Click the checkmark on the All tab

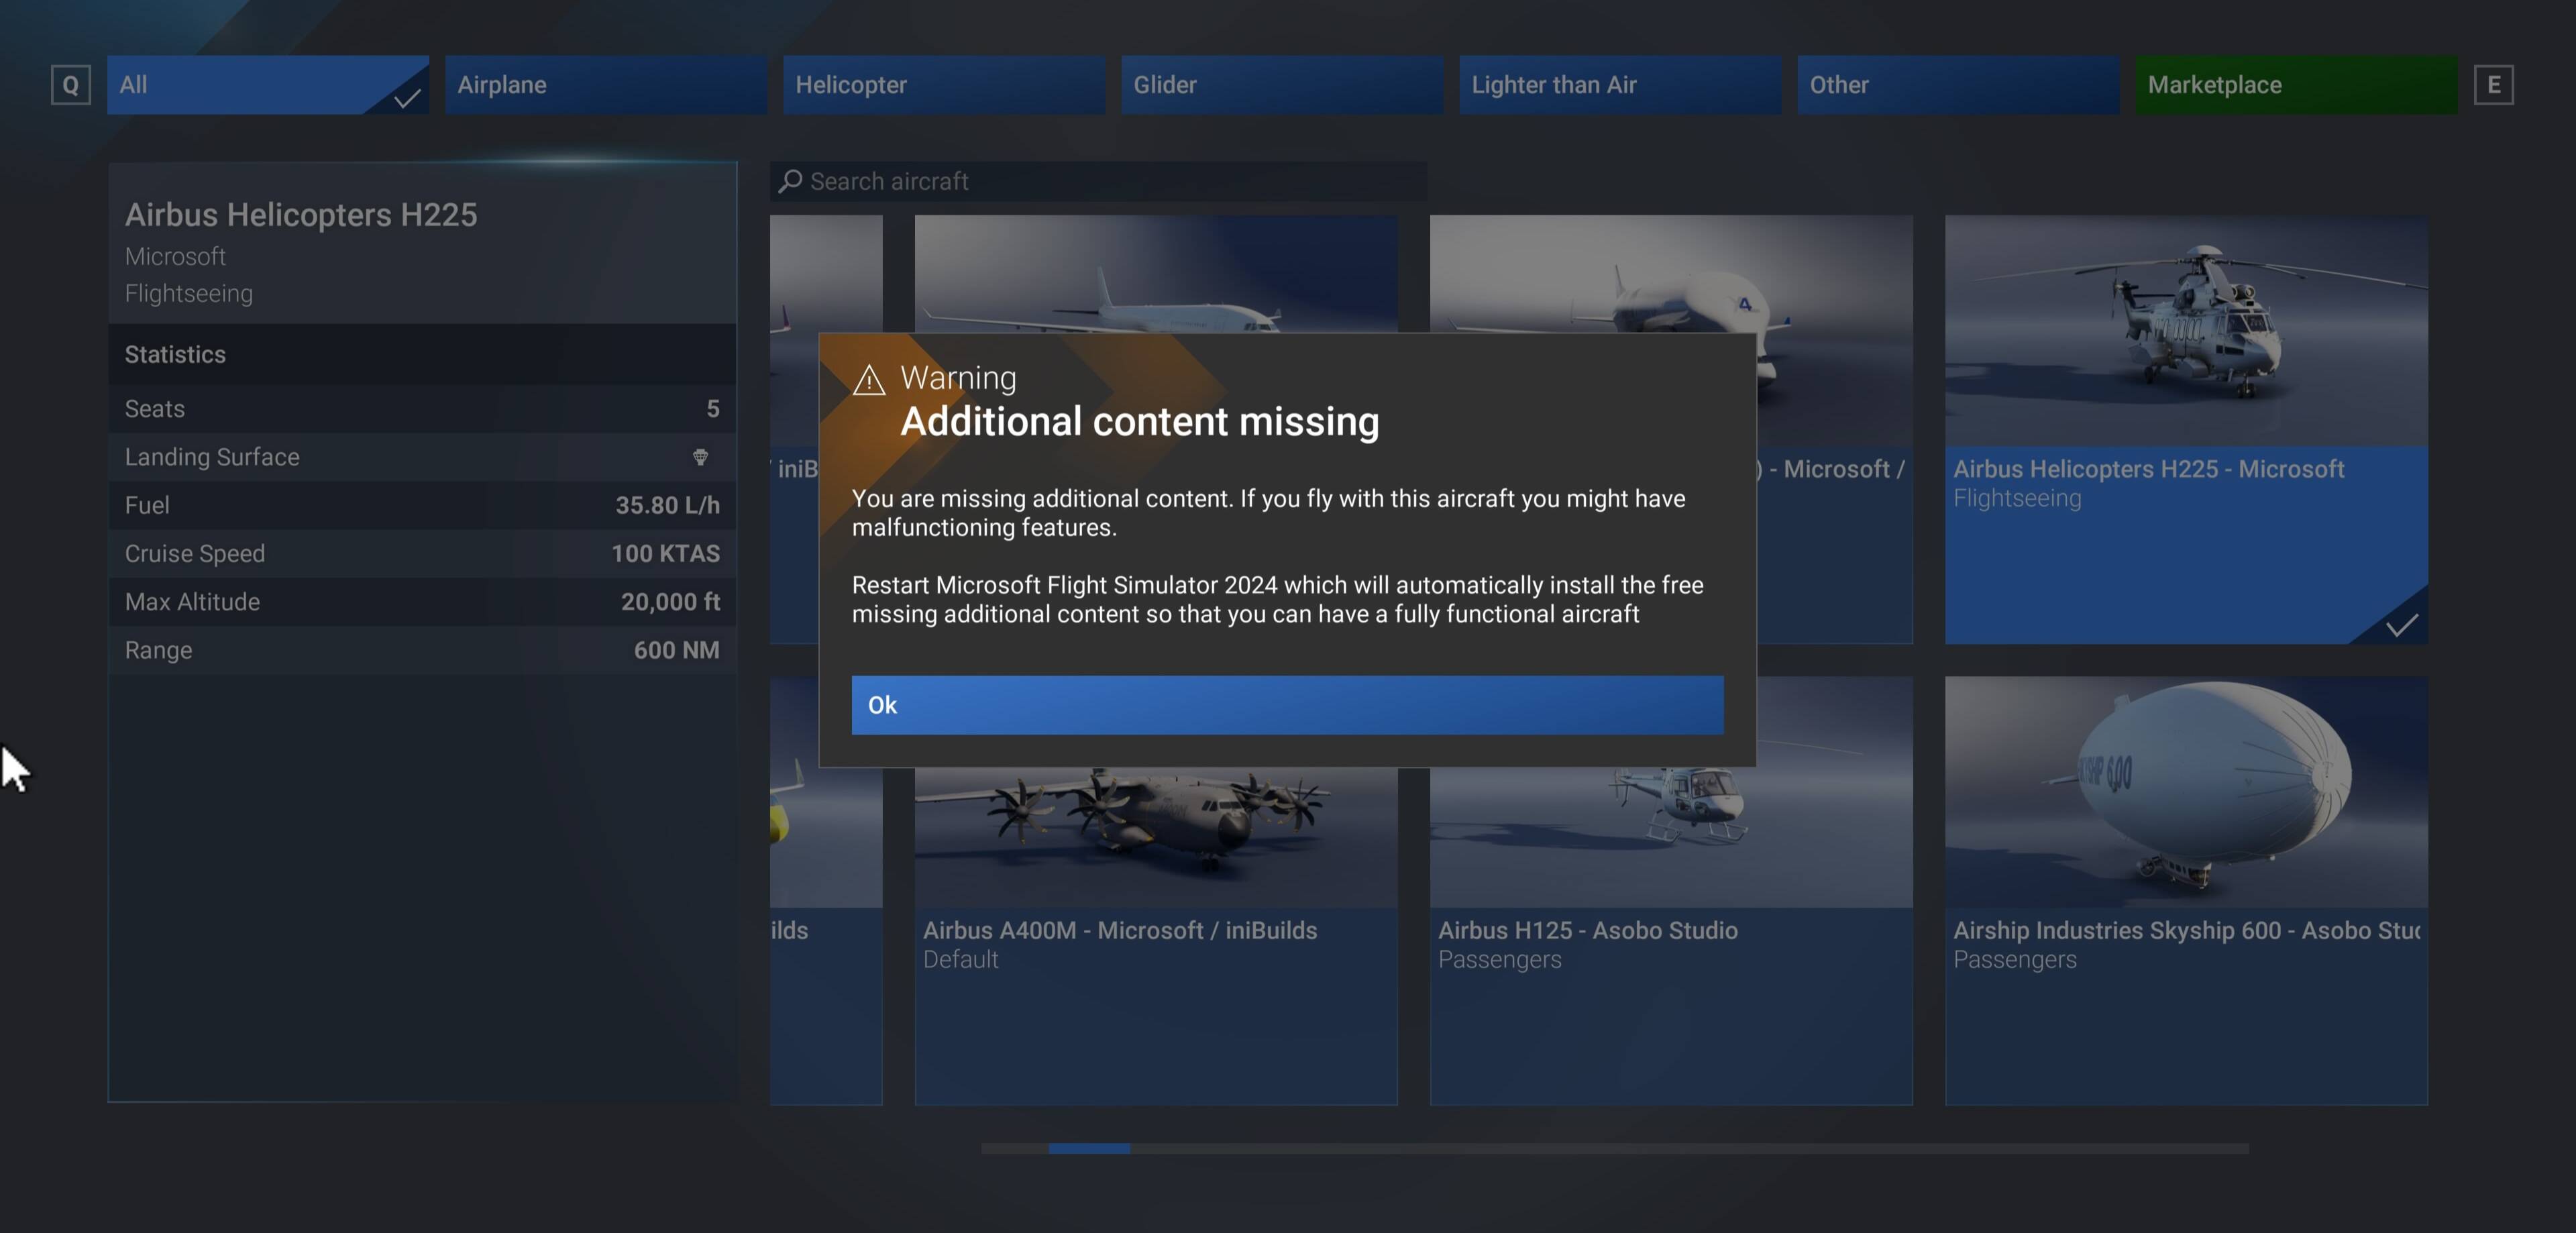[406, 98]
